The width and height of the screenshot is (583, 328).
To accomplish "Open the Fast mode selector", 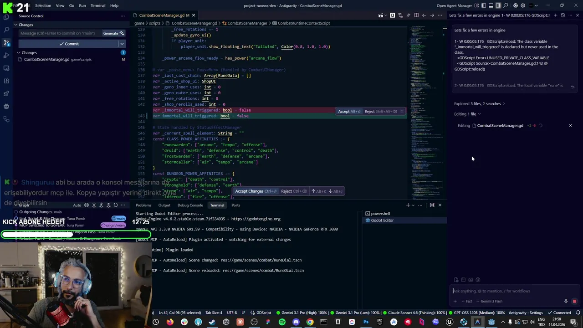I will (x=466, y=301).
